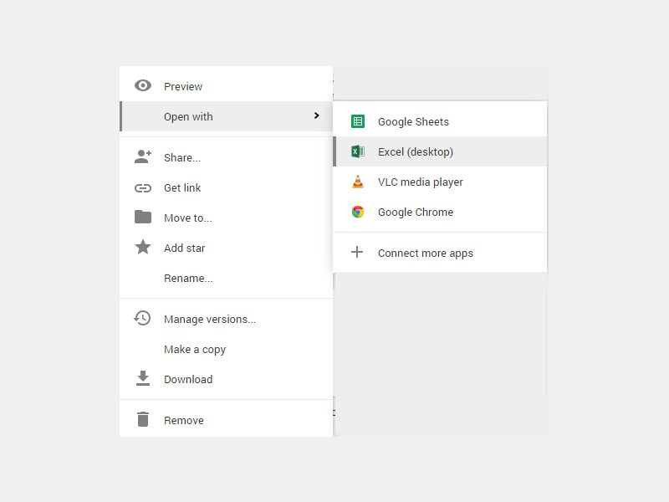669x502 pixels.
Task: Open file with Google Sheets
Action: 440,121
